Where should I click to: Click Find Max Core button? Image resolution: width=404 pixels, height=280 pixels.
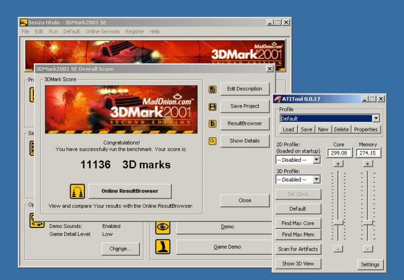pyautogui.click(x=298, y=223)
